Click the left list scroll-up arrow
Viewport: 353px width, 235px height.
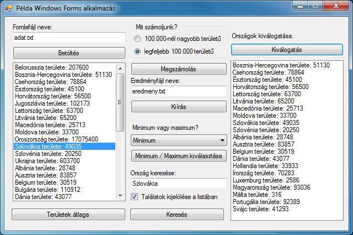(120, 69)
